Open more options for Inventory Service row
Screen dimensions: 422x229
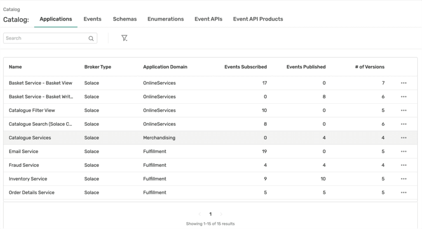[x=403, y=179]
